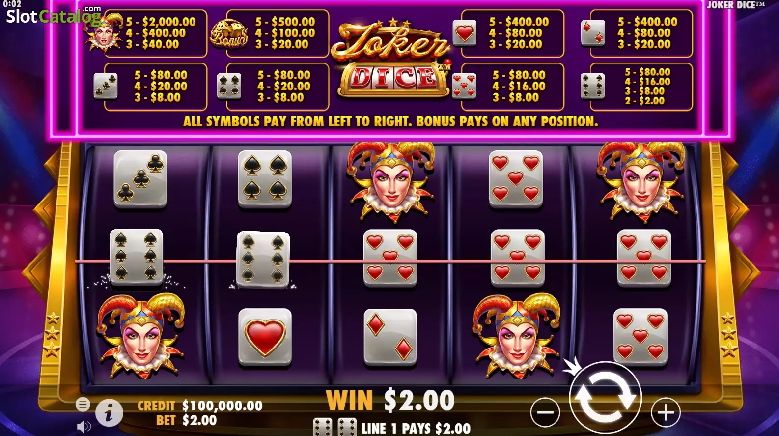Click the Bonus symbol in paytable
The image size is (779, 436).
[229, 33]
